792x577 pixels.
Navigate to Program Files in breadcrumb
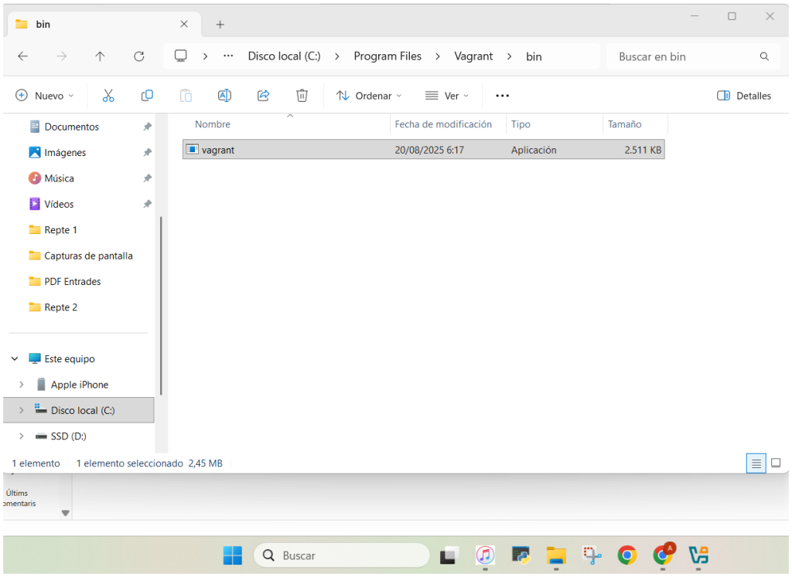[x=387, y=56]
